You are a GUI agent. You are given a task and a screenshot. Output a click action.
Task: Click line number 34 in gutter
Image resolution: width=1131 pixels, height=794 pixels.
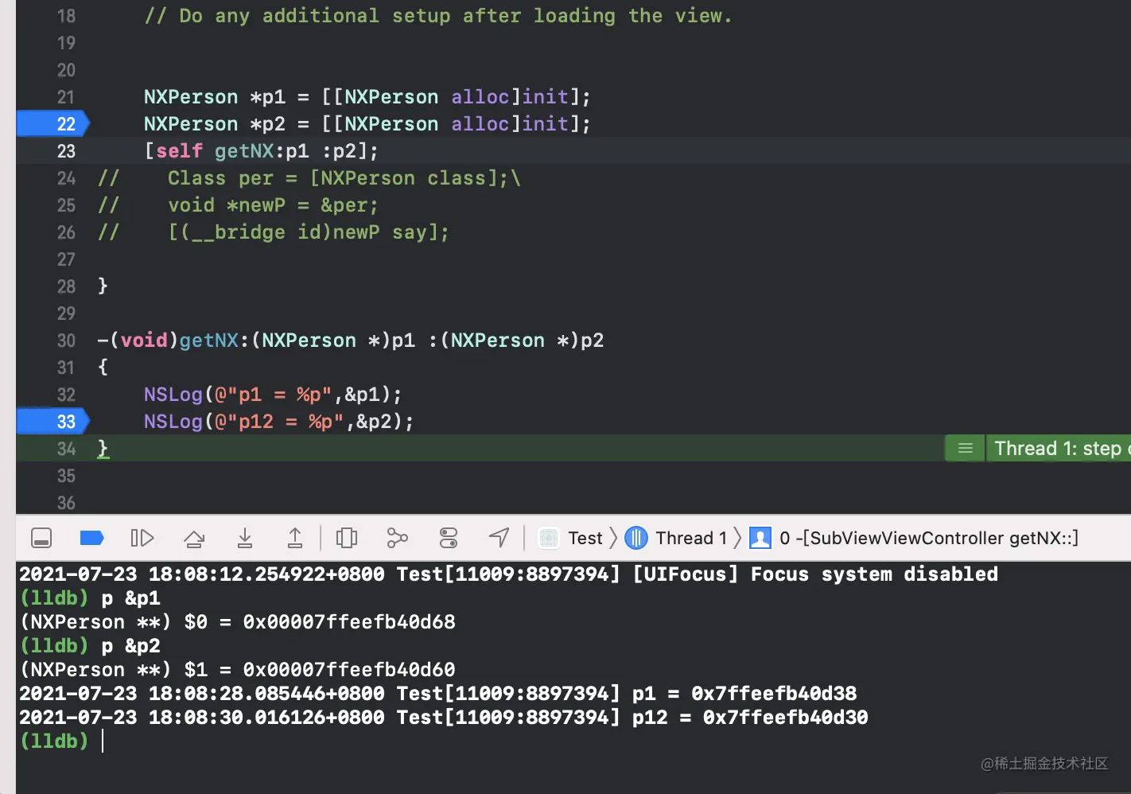(66, 449)
